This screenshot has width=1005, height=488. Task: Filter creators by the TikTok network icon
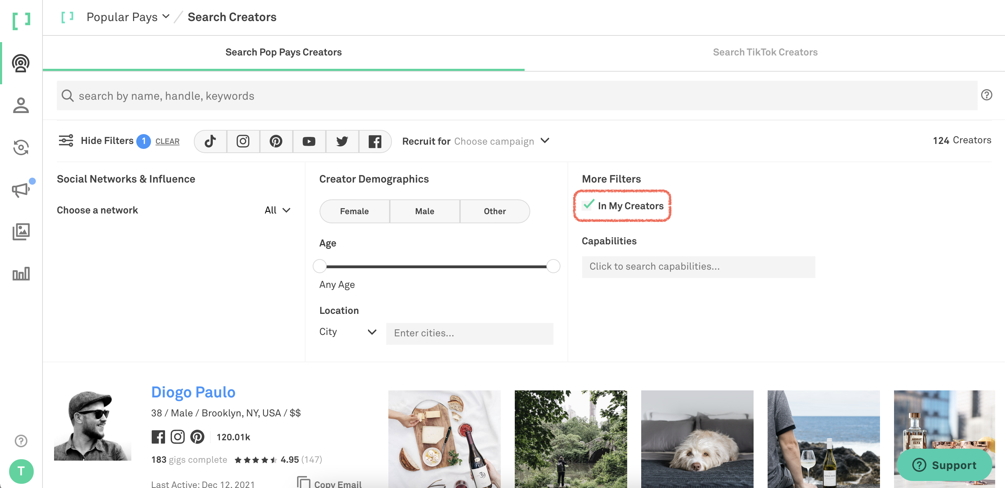210,141
